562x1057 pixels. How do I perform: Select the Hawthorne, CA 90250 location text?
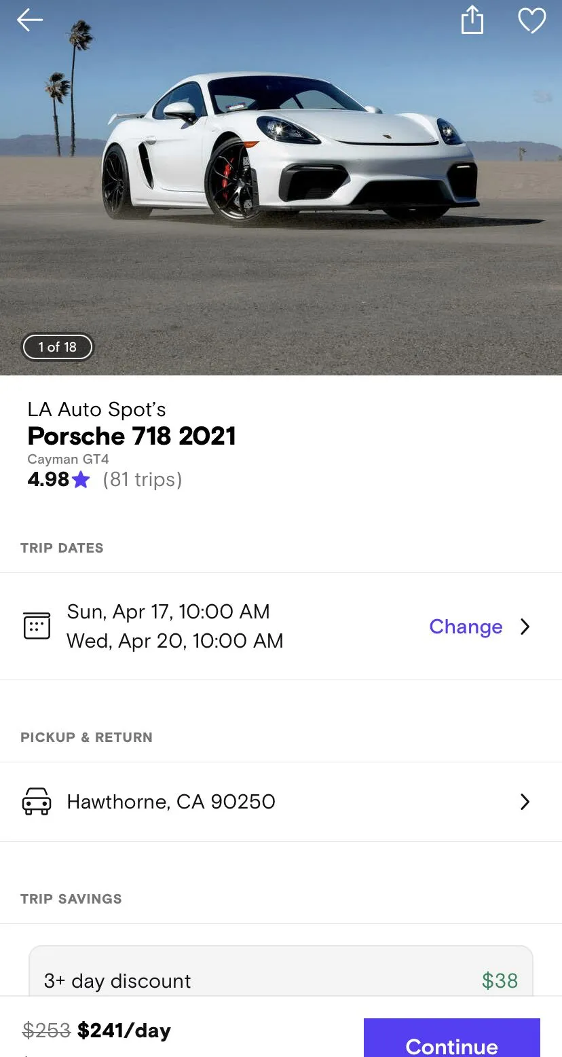tap(171, 802)
